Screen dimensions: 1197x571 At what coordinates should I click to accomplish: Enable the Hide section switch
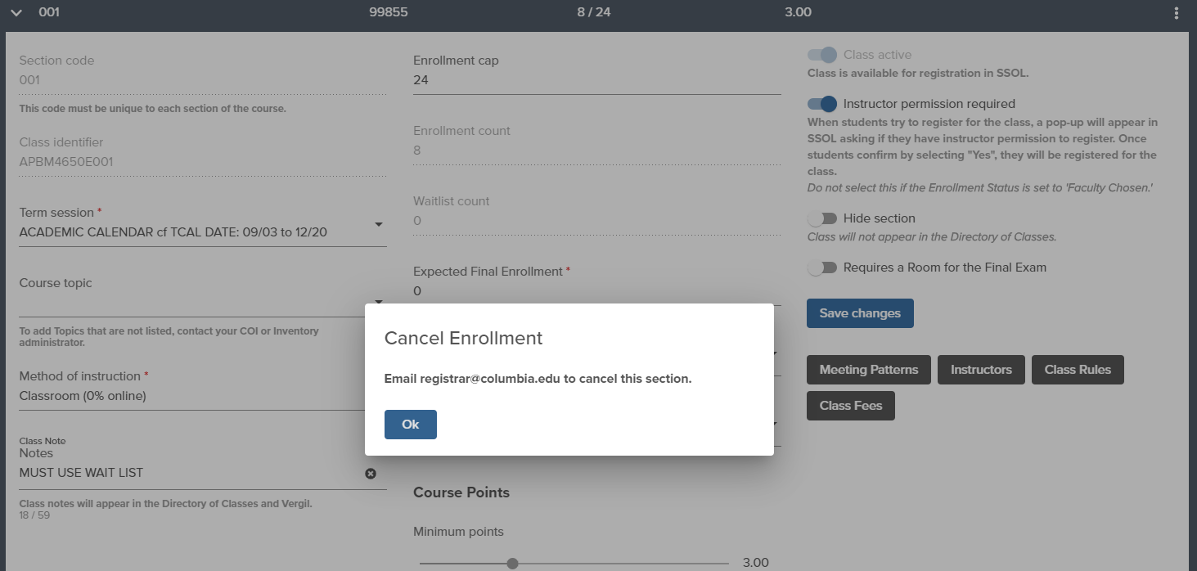coord(822,218)
